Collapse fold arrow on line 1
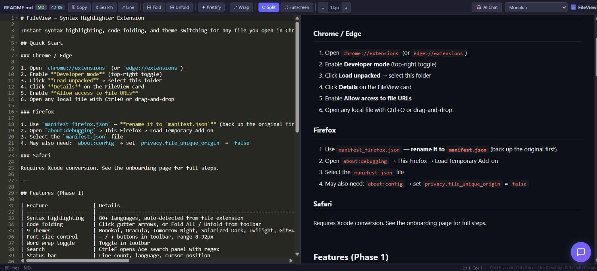Screen dimensions: 597x271 (16, 18)
